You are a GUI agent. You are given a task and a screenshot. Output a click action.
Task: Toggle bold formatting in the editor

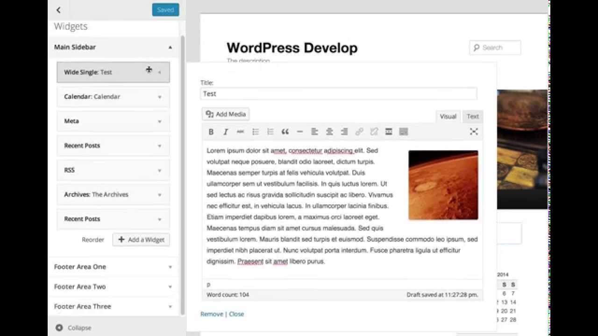211,132
